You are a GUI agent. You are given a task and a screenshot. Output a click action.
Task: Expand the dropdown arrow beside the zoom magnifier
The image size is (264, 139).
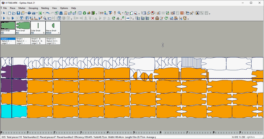[x=123, y=13]
